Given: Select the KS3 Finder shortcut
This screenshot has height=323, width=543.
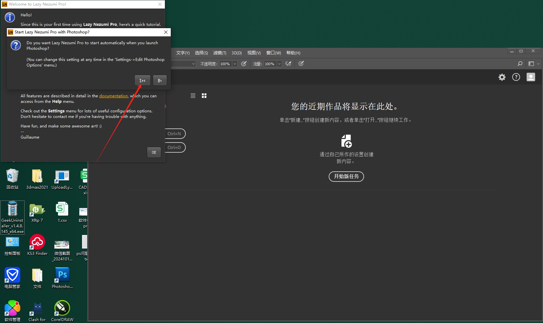Looking at the screenshot, I should (37, 245).
